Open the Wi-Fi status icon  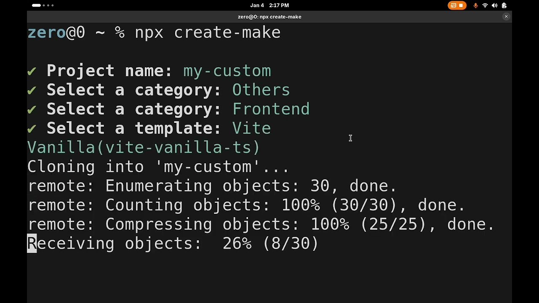(485, 5)
